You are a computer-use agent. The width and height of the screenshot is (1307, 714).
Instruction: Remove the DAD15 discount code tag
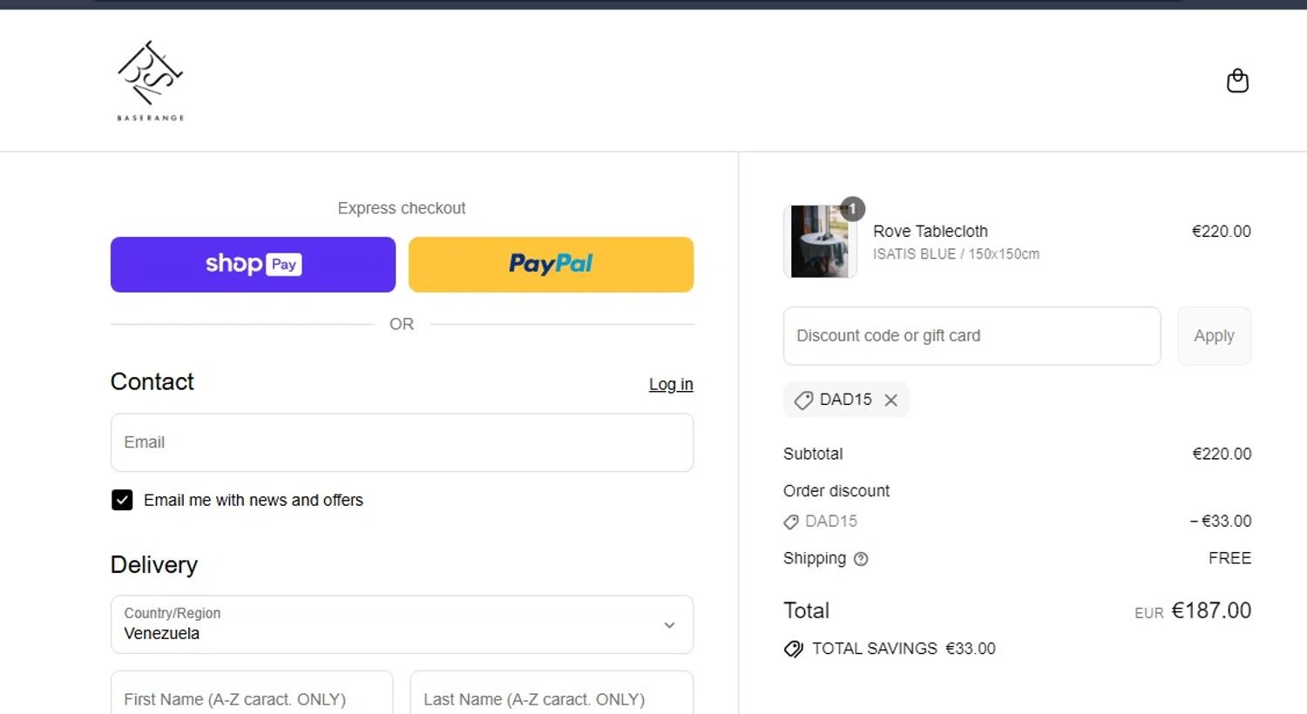tap(891, 400)
